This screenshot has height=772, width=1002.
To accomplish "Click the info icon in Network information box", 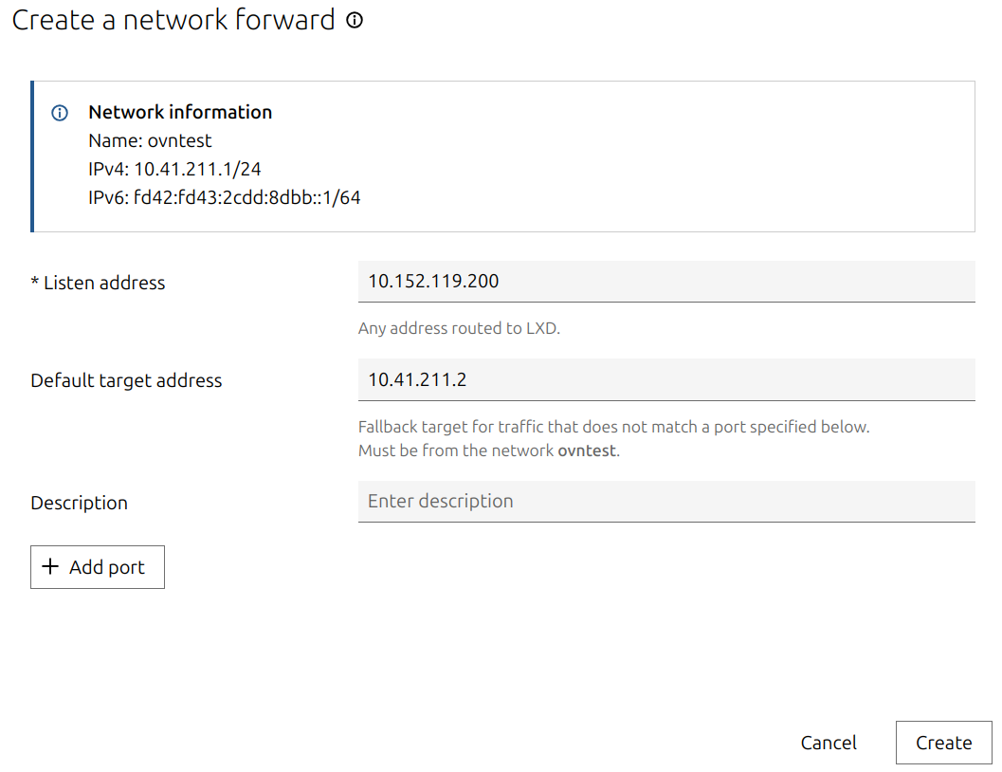I will 60,113.
